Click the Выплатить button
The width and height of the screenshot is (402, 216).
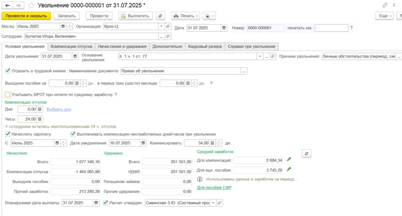tap(136, 16)
